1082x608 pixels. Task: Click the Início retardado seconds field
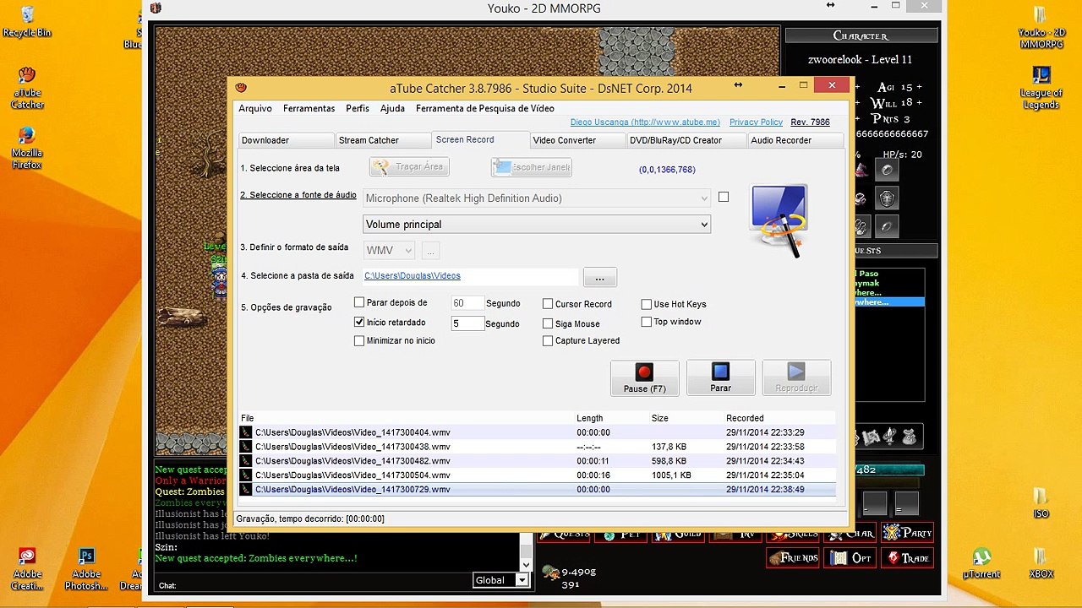467,323
